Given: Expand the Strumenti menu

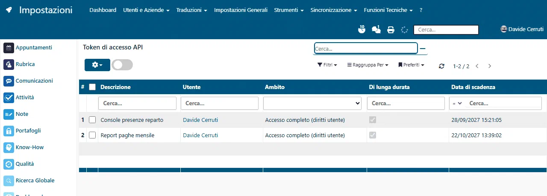Looking at the screenshot, I should tap(289, 10).
